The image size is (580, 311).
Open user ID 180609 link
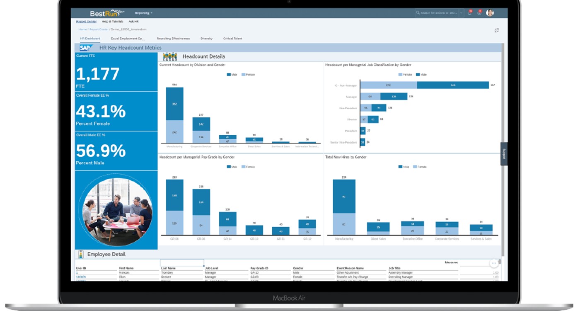(81, 277)
